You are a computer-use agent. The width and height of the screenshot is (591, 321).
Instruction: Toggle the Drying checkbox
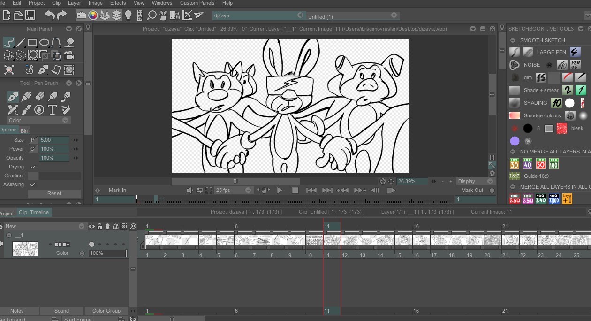coord(33,167)
